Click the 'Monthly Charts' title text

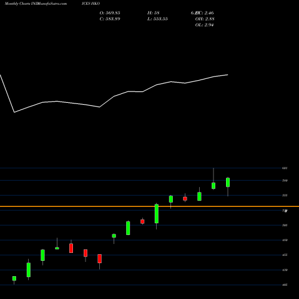[17, 4]
